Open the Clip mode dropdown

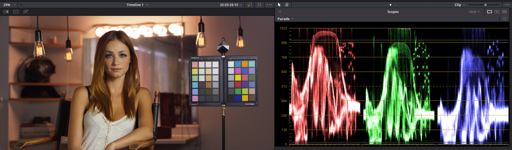460,5
